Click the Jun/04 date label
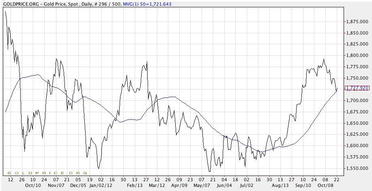This screenshot has height=191, width=372. (x=224, y=185)
